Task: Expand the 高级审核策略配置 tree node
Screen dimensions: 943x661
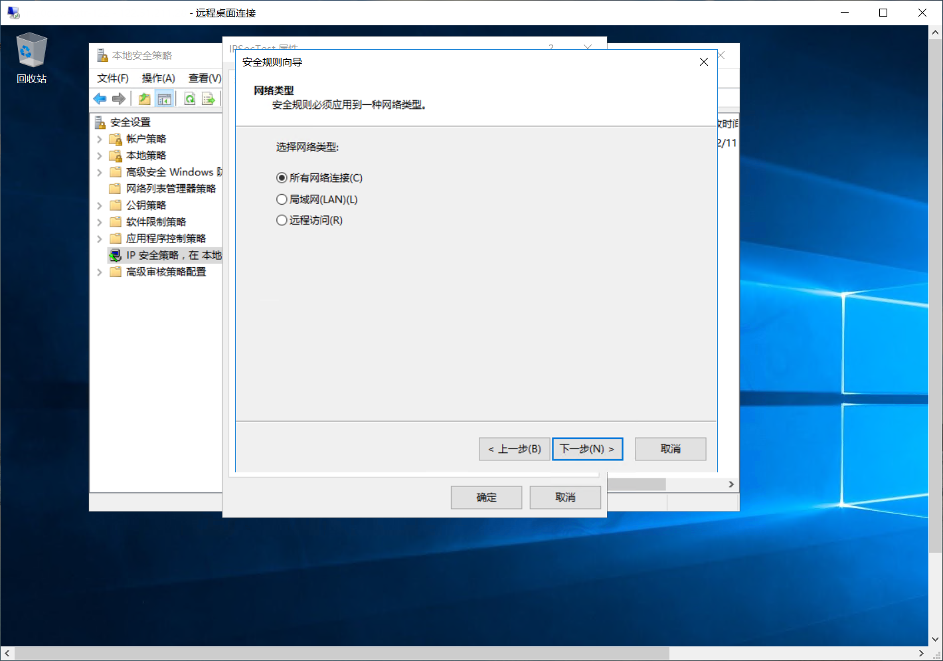Action: coord(100,272)
